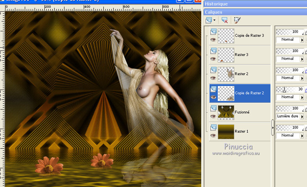Open blend mode arrow for Raster 1

click(x=302, y=136)
